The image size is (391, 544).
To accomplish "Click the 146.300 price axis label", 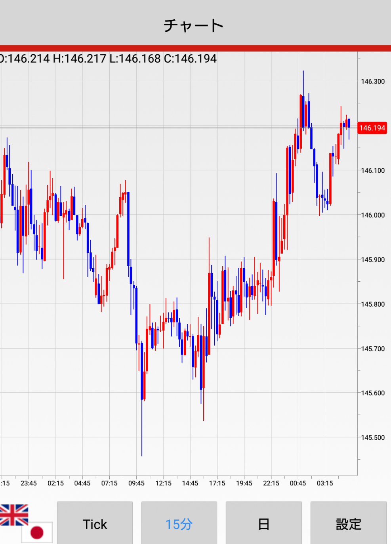I will [x=372, y=82].
